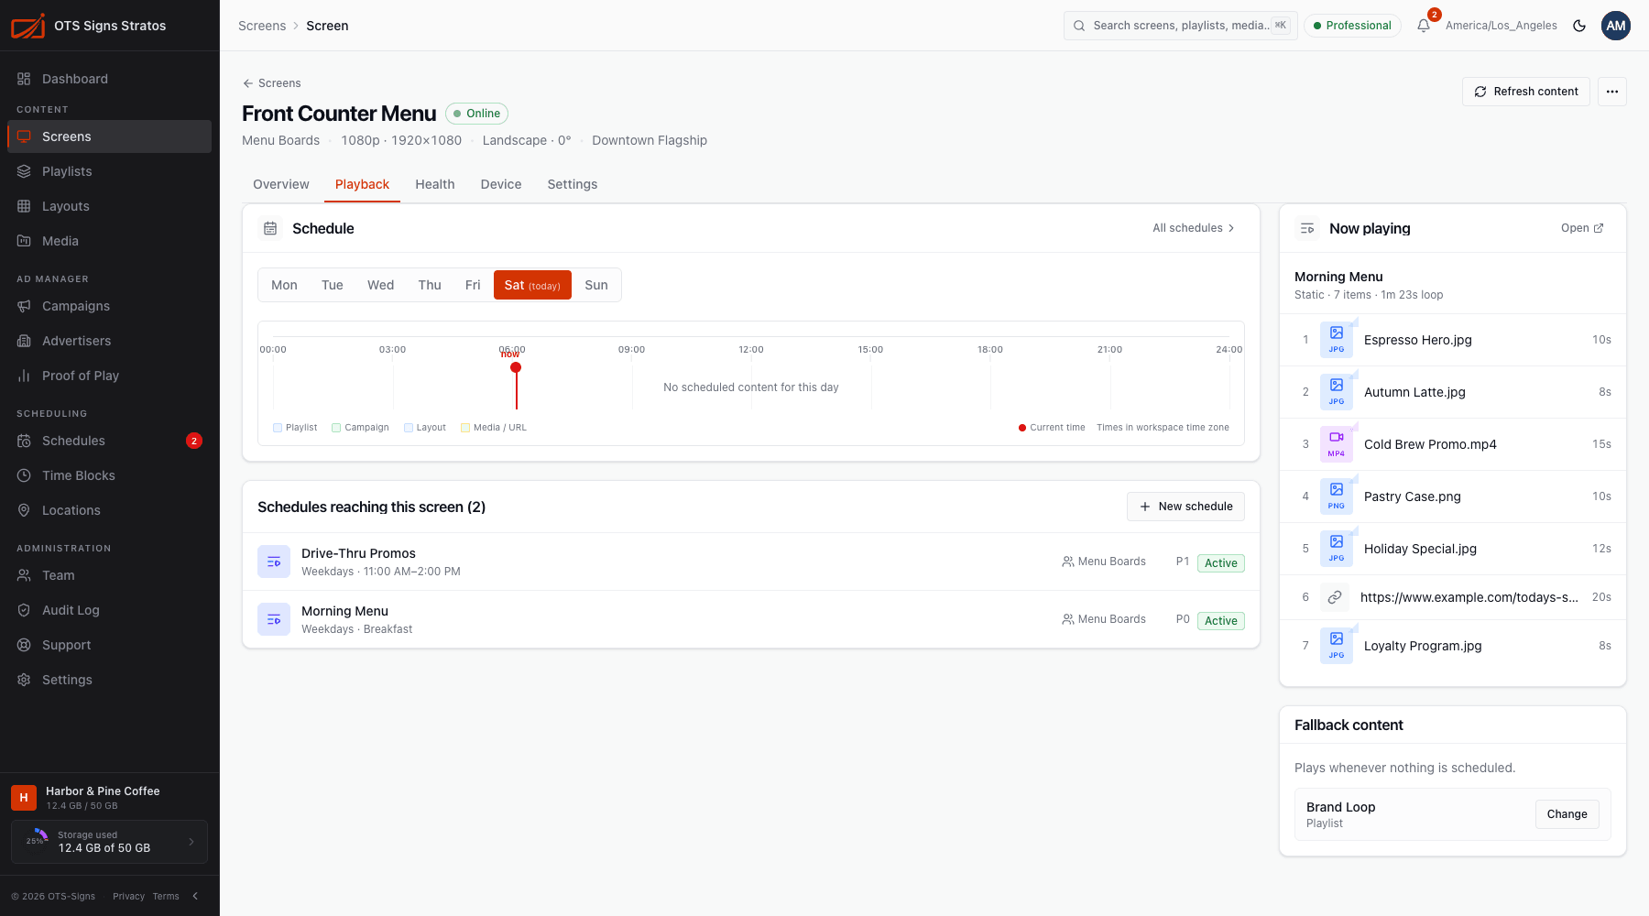Click the red current time marker
1649x916 pixels.
[x=516, y=367]
